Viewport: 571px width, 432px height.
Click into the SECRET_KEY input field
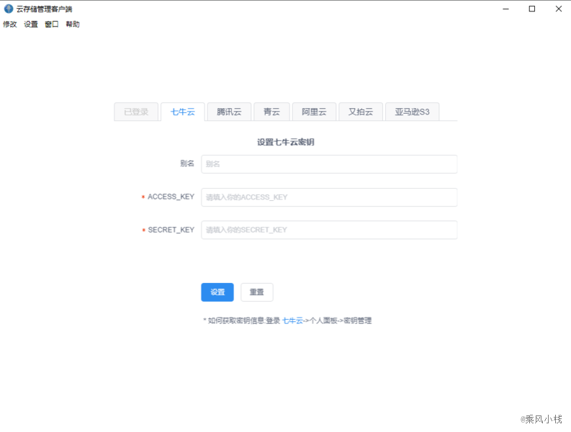329,230
